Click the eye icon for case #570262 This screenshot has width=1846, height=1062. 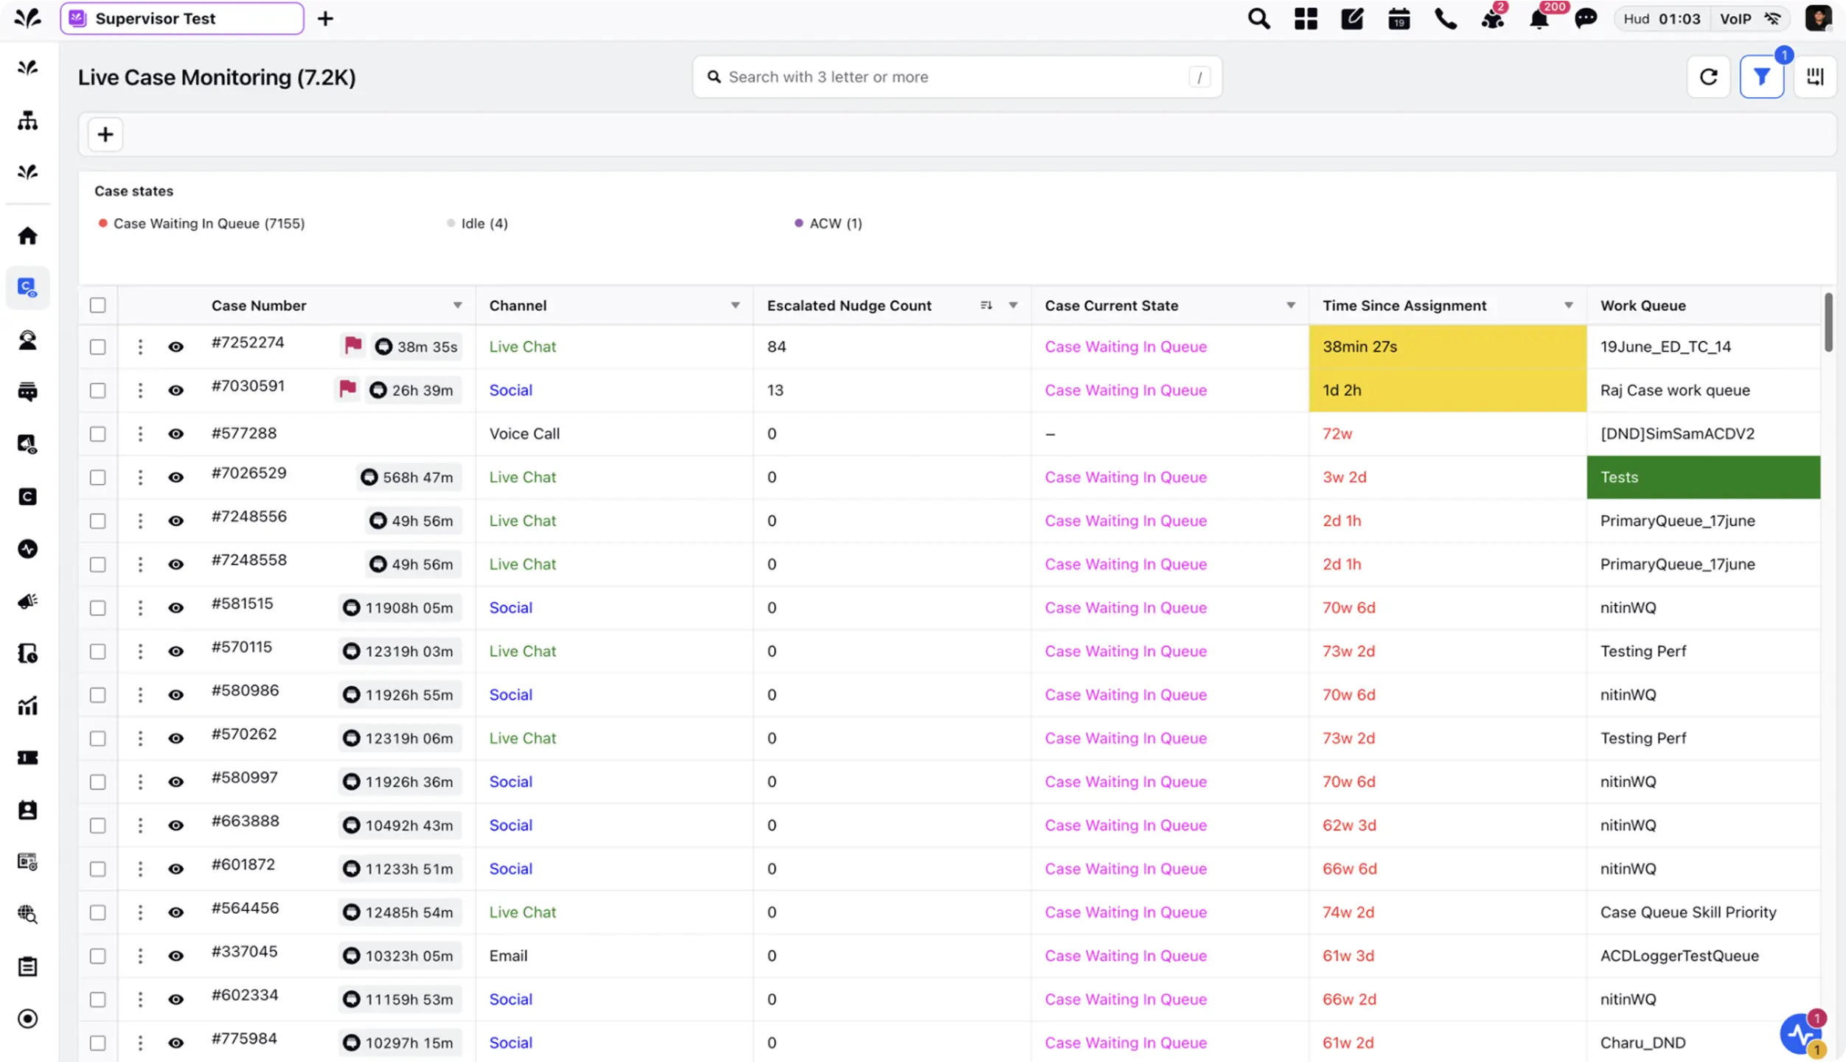[175, 738]
